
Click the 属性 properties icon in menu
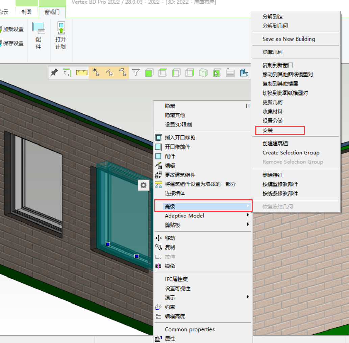158,339
